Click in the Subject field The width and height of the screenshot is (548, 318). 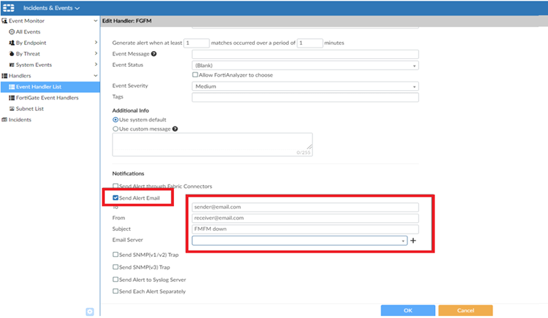[305, 229]
